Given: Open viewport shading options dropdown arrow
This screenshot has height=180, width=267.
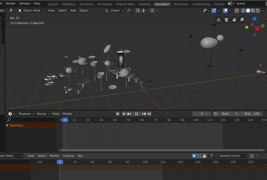Looking at the screenshot, I should (x=263, y=11).
